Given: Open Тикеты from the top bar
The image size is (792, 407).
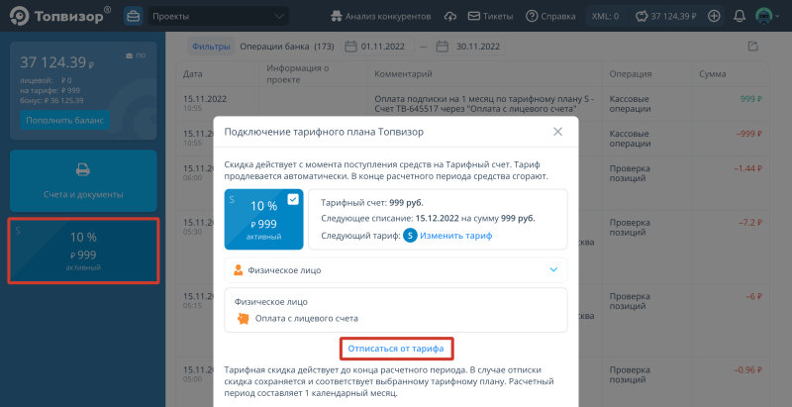Looking at the screenshot, I should 490,17.
